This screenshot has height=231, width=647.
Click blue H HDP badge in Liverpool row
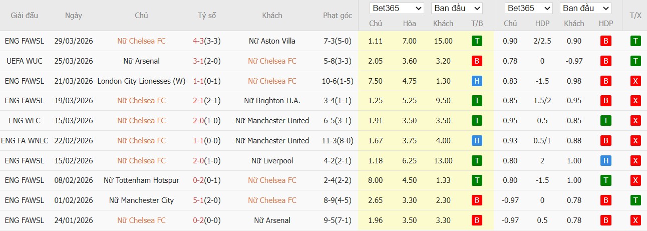click(x=605, y=161)
